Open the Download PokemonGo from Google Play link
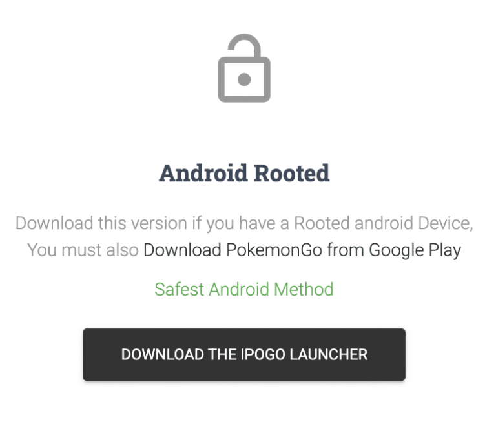 click(302, 250)
